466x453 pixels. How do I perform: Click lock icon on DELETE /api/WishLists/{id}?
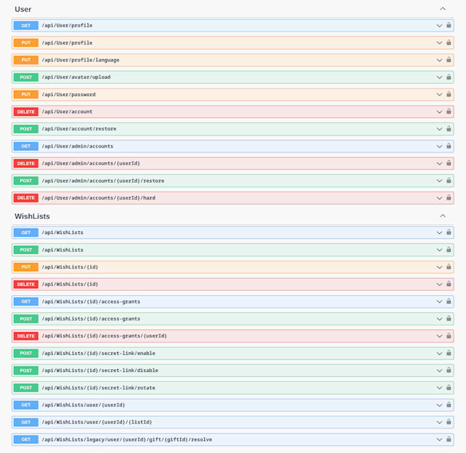pos(448,284)
